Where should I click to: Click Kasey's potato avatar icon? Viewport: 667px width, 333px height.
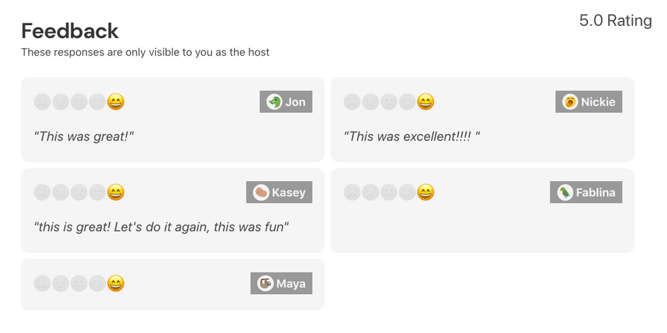coord(261,192)
